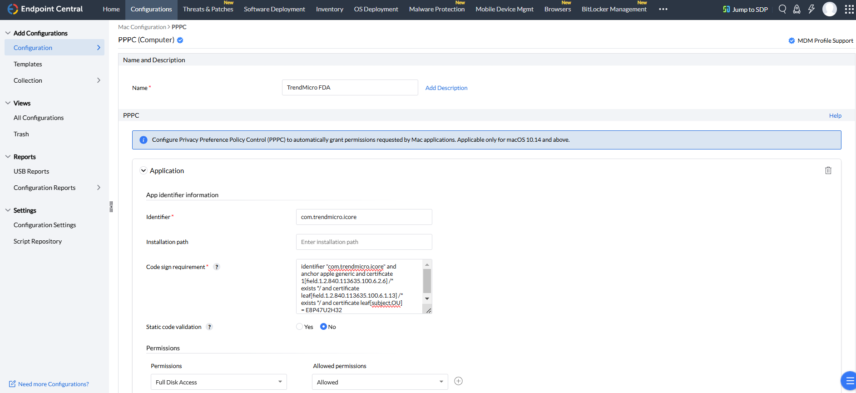Open the Threats & Patches tab

pyautogui.click(x=208, y=9)
